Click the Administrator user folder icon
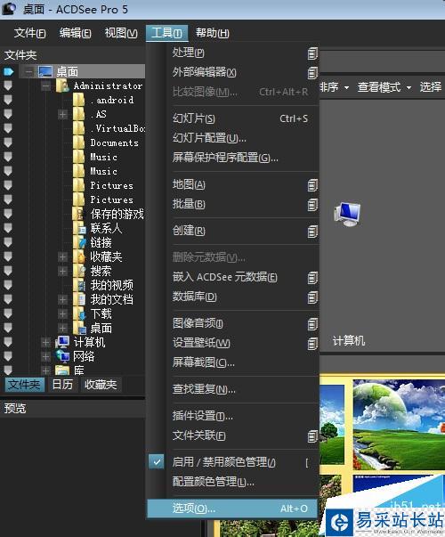The width and height of the screenshot is (445, 537). point(62,85)
